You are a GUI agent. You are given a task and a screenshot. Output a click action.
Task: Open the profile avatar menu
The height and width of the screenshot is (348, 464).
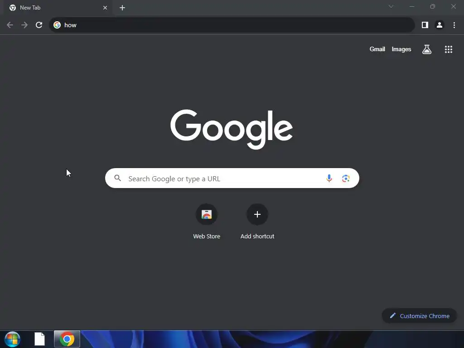[x=440, y=25]
